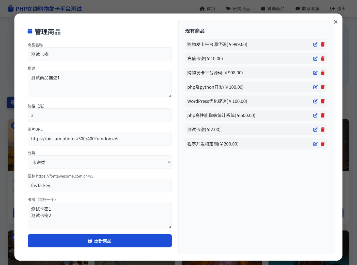
Task: Click php高性能蜘蛛统计系统(￥500.00) row text
Action: pos(221,115)
